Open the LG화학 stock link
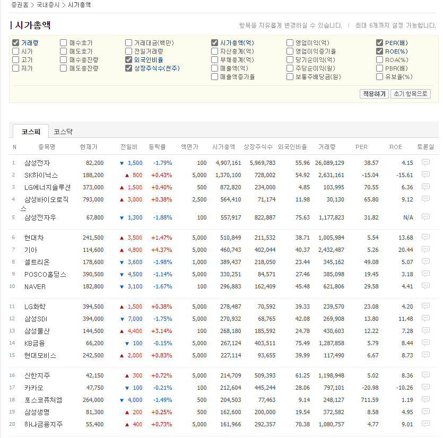 click(35, 306)
